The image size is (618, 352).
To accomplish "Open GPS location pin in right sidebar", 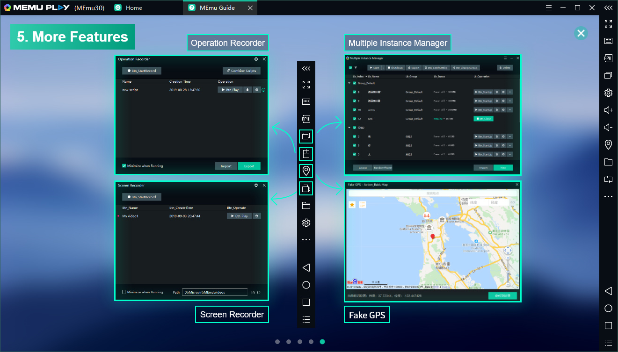I will 608,144.
